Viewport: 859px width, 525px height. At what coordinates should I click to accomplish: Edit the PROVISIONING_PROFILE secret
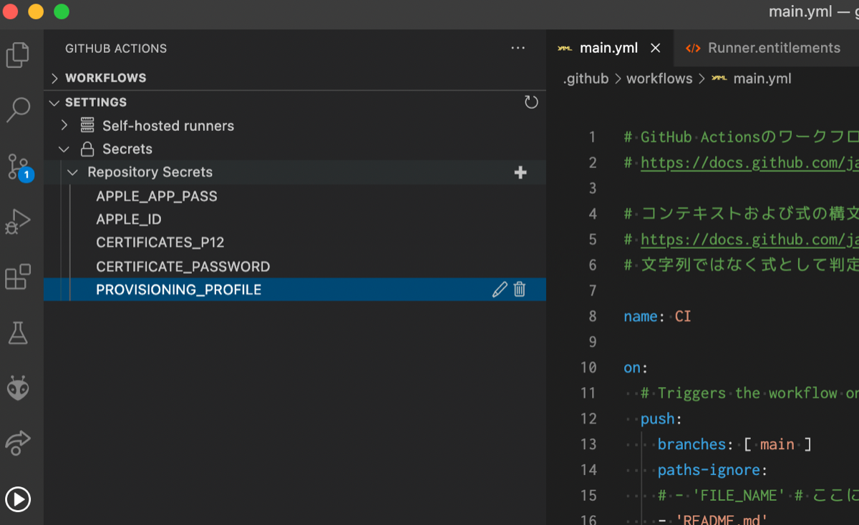[500, 290]
